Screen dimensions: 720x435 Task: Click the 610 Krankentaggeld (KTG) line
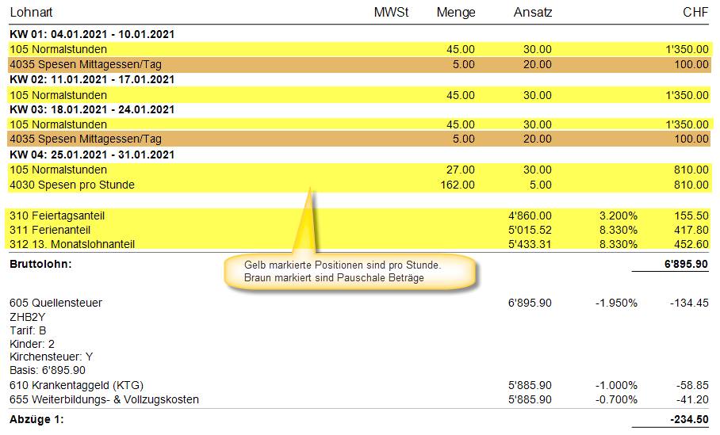[x=75, y=385]
